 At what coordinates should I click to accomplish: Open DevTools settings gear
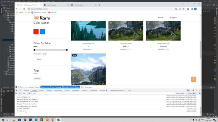tap(193, 90)
